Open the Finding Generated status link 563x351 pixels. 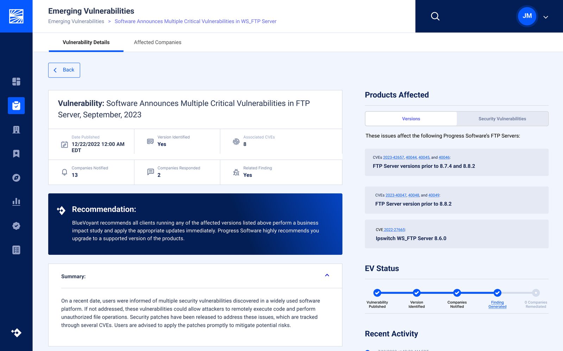pyautogui.click(x=497, y=304)
